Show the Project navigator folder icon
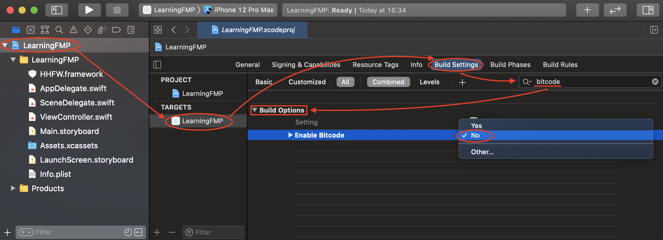This screenshot has width=663, height=240. [x=16, y=30]
